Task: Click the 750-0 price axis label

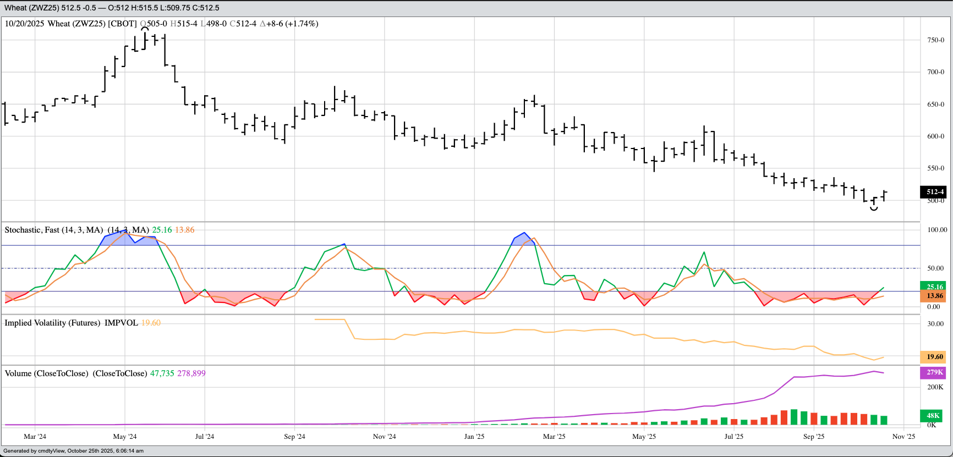Action: (x=935, y=40)
